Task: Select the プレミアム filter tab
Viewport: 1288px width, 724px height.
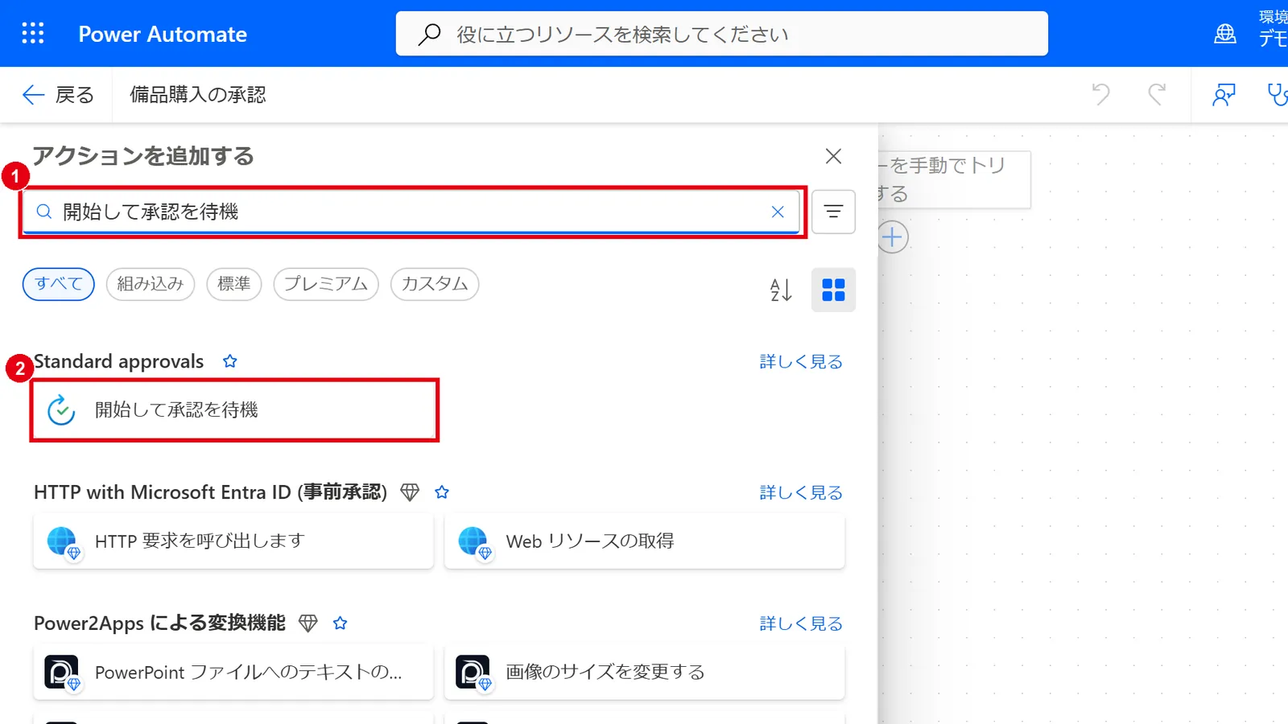Action: [x=326, y=284]
